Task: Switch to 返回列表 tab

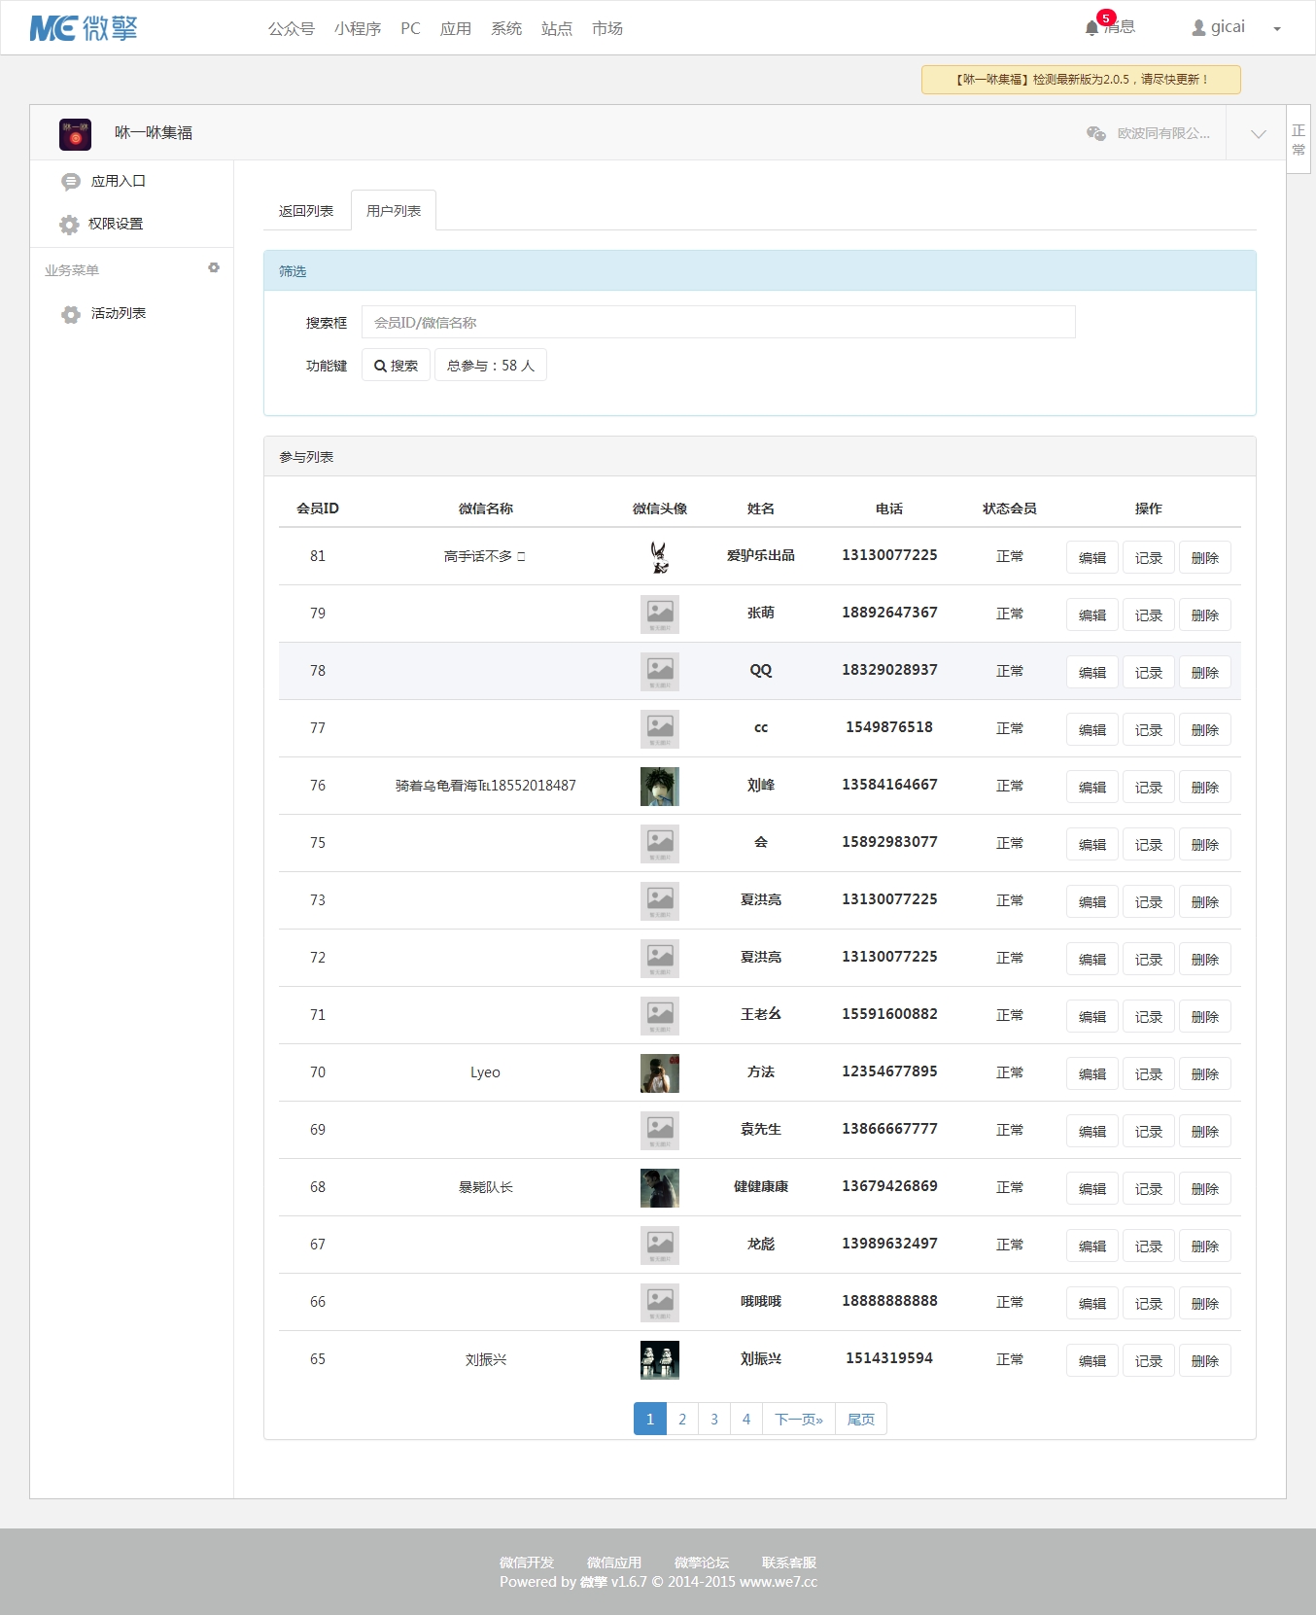Action: 306,211
